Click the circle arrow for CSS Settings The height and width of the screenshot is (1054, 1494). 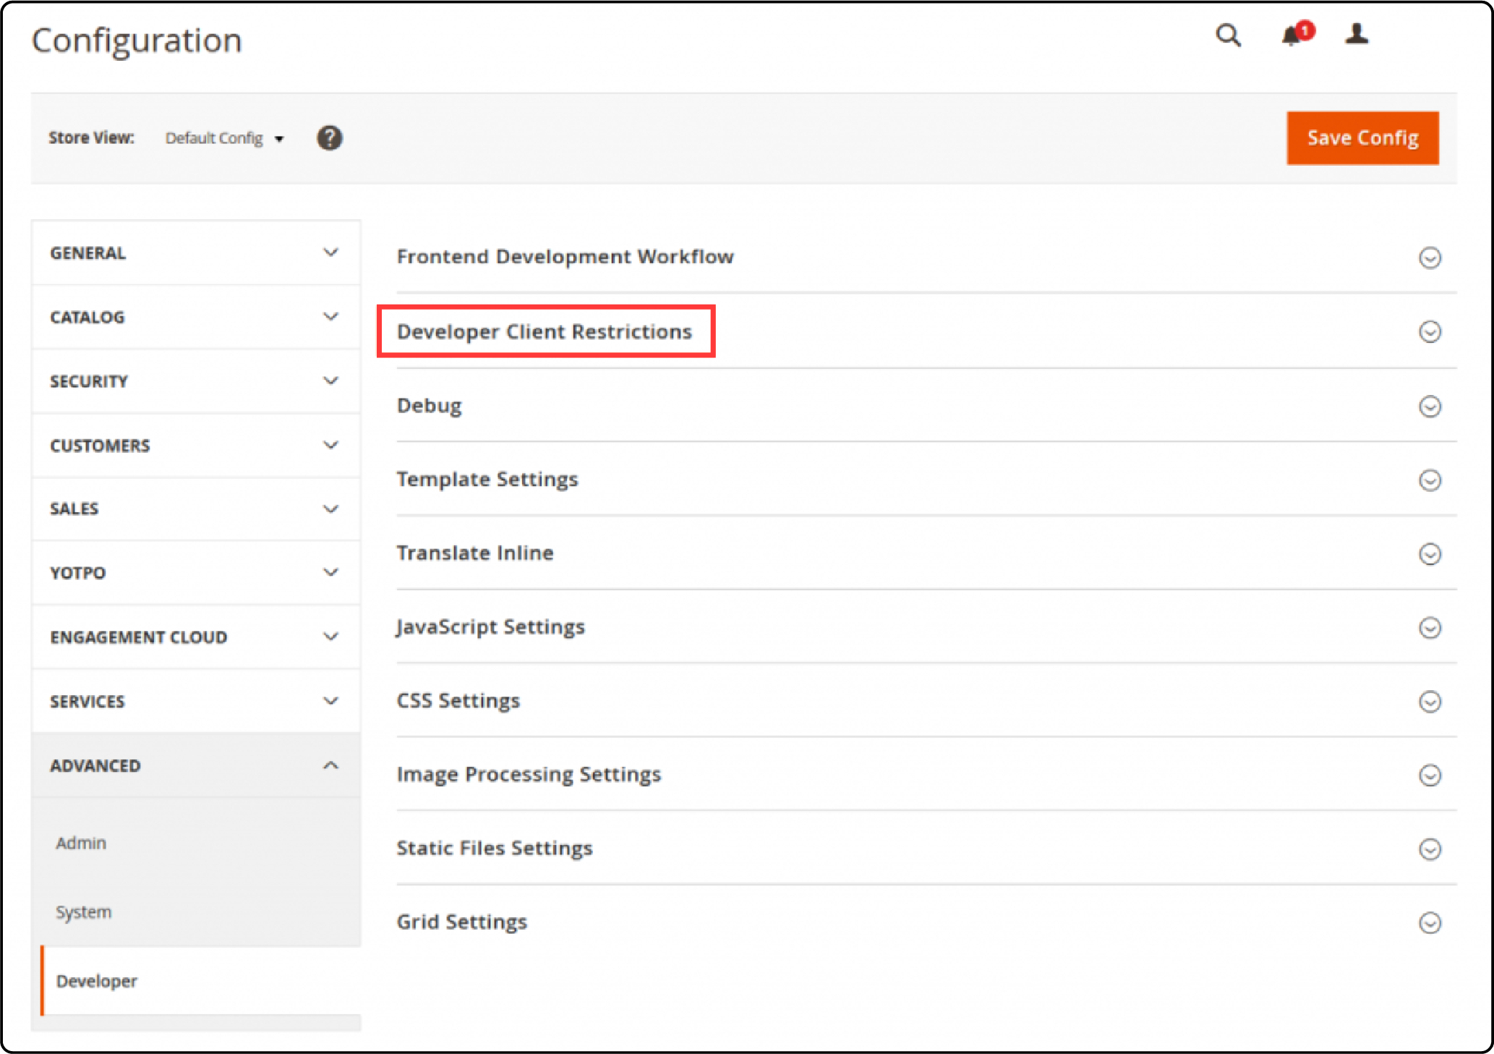tap(1430, 702)
